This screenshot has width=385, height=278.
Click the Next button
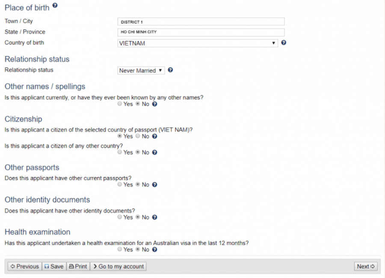pyautogui.click(x=366, y=266)
